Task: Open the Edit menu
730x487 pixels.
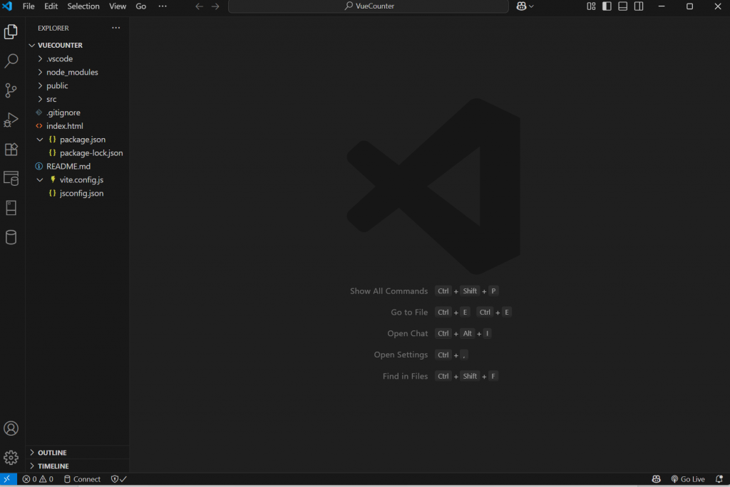Action: tap(51, 6)
